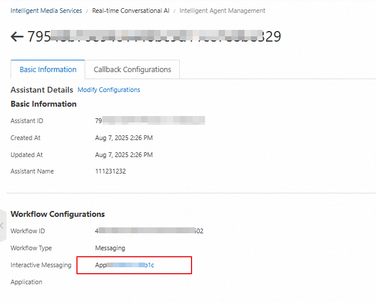376x303 pixels.
Task: Click the Assistant Details heading
Action: point(42,90)
